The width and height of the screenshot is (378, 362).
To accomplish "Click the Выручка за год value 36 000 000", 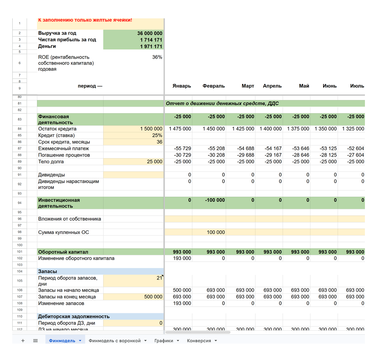I will pos(133,33).
